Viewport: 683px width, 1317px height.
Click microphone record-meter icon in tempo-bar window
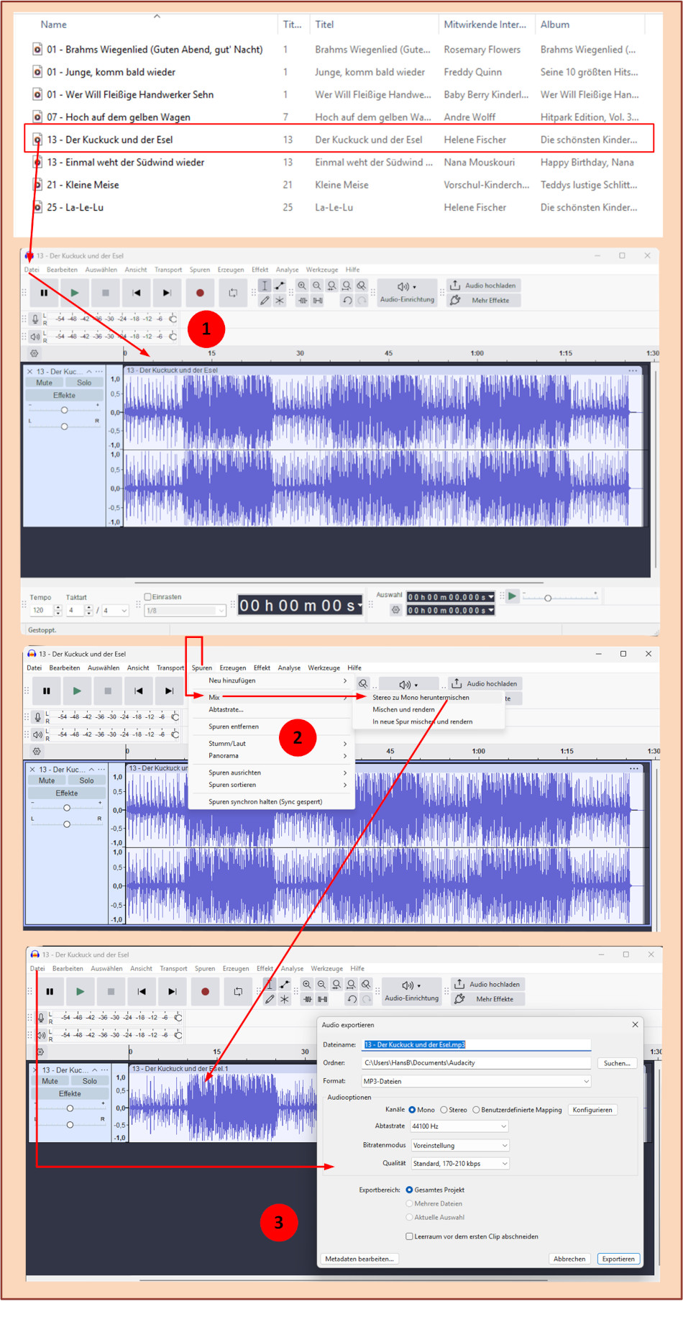[35, 319]
